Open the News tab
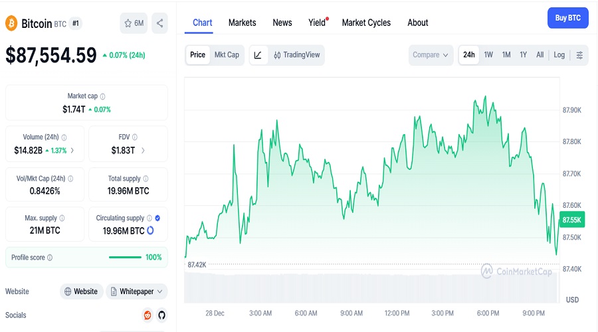The width and height of the screenshot is (598, 332). pyautogui.click(x=282, y=23)
